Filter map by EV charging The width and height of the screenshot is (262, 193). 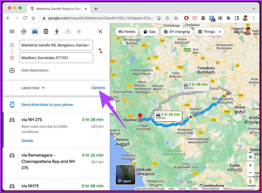click(x=177, y=31)
